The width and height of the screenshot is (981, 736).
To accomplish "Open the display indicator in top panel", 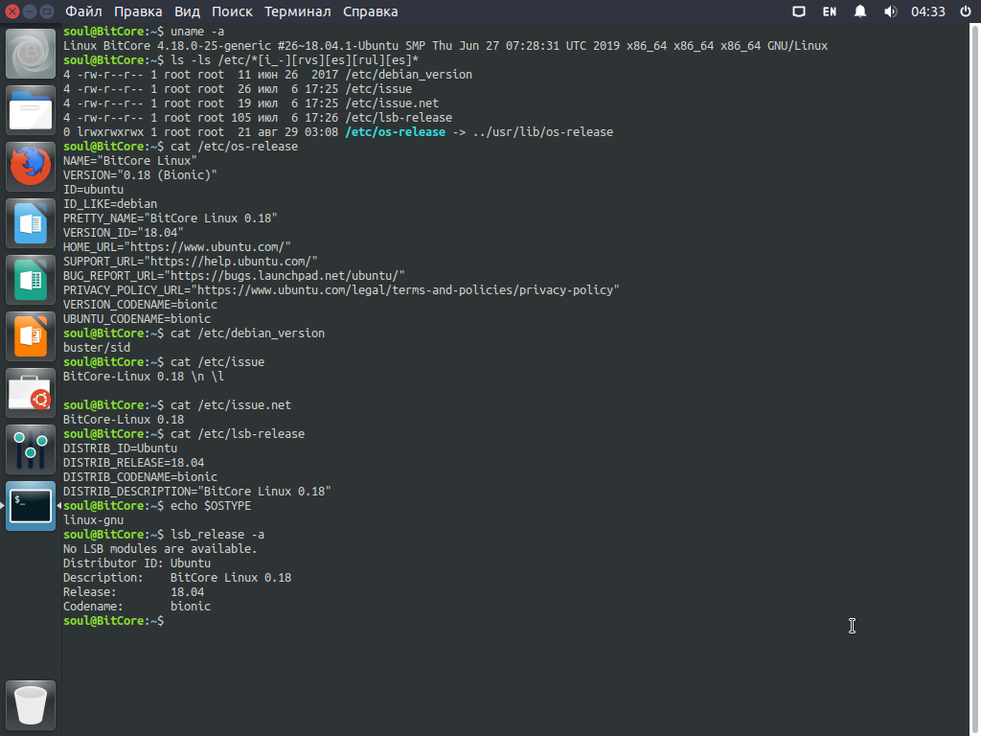I will click(798, 11).
